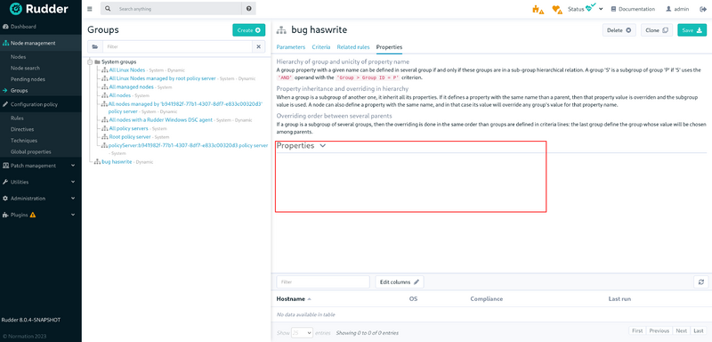Image resolution: width=712 pixels, height=342 pixels.
Task: Click the orange puzzle plugin warning icon
Action: 538,9
